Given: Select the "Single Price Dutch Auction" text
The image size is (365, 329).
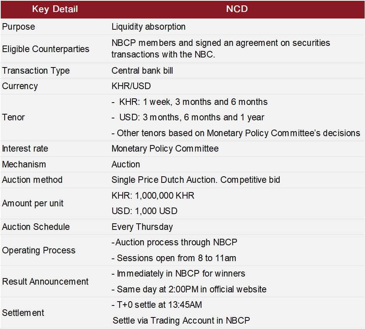Looking at the screenshot, I should coord(164,180).
